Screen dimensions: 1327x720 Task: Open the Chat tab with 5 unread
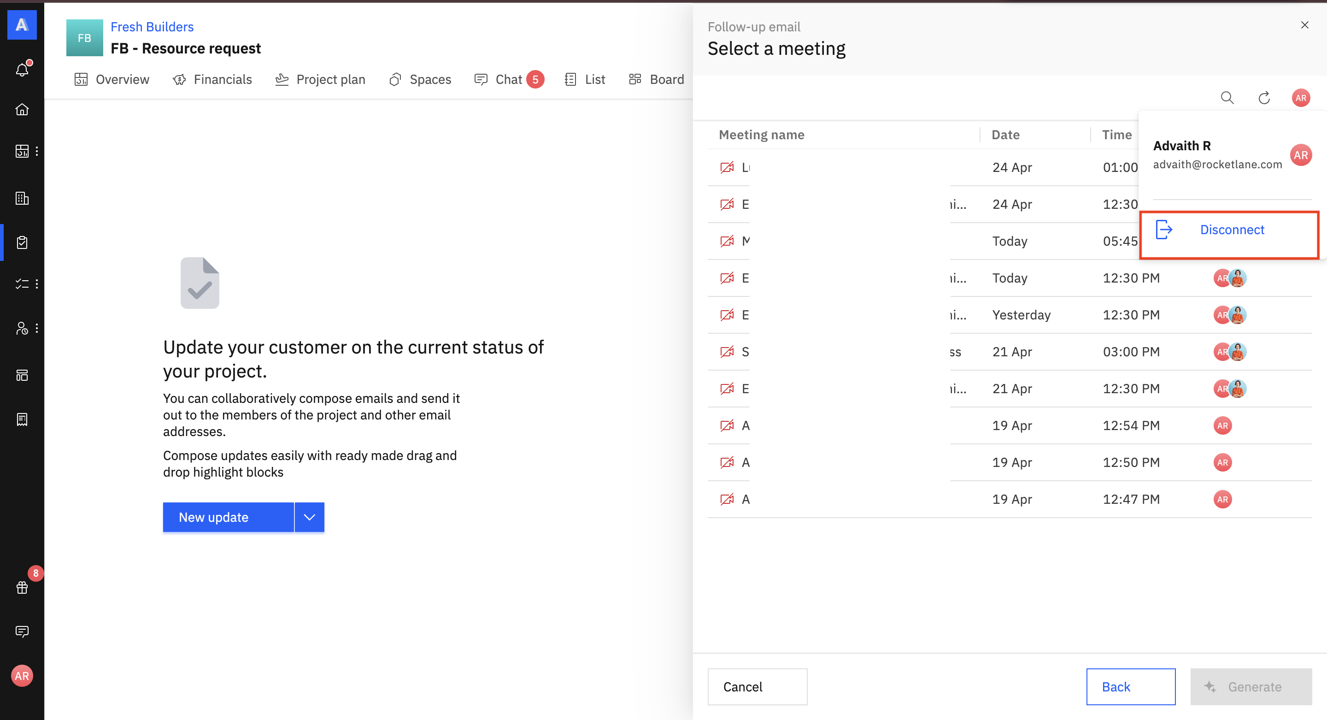pos(508,79)
